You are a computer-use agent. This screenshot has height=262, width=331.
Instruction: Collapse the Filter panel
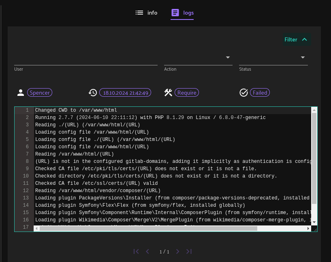(x=297, y=39)
